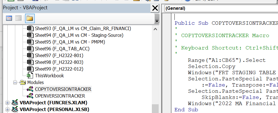Expand VBAProject (PERSONAL.XLSB) node
Viewport: 278px width, 113px height.
[7, 109]
